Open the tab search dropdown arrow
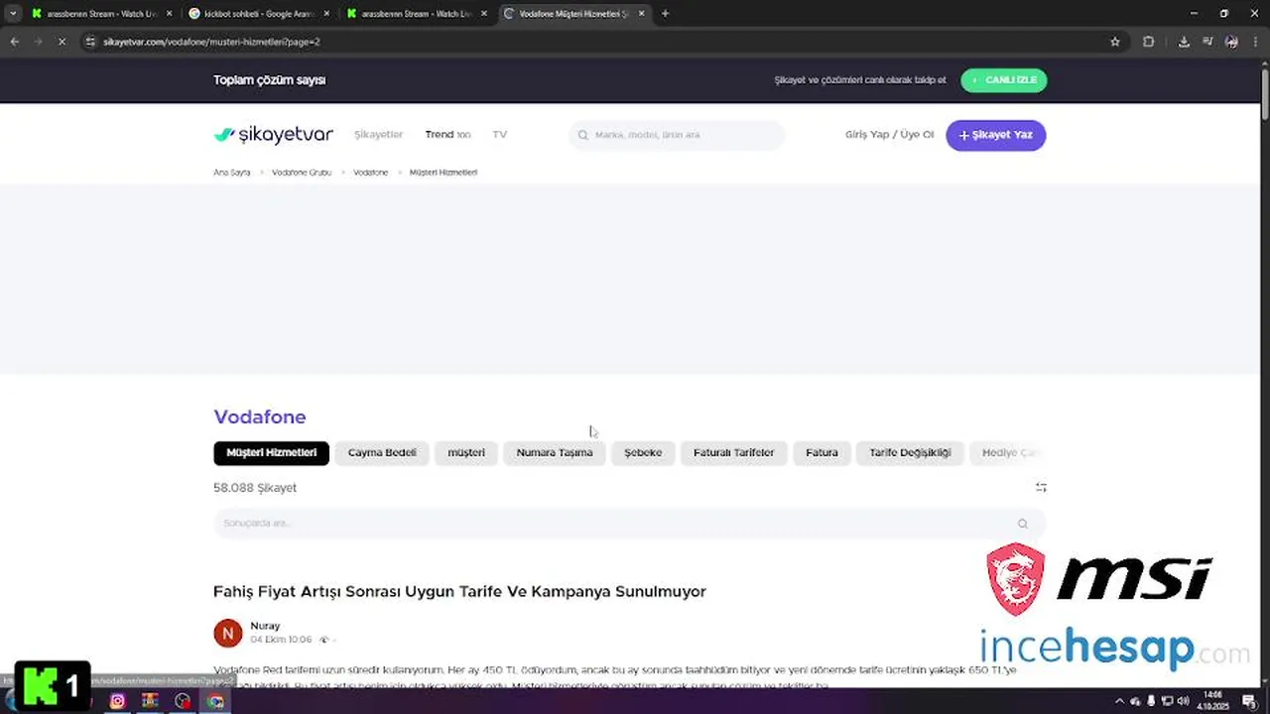This screenshot has width=1270, height=714. [x=12, y=14]
